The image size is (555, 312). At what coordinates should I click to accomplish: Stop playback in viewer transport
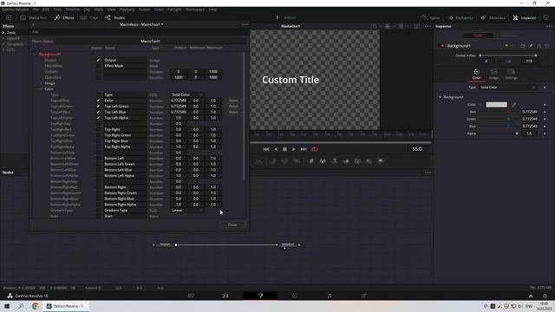point(284,149)
